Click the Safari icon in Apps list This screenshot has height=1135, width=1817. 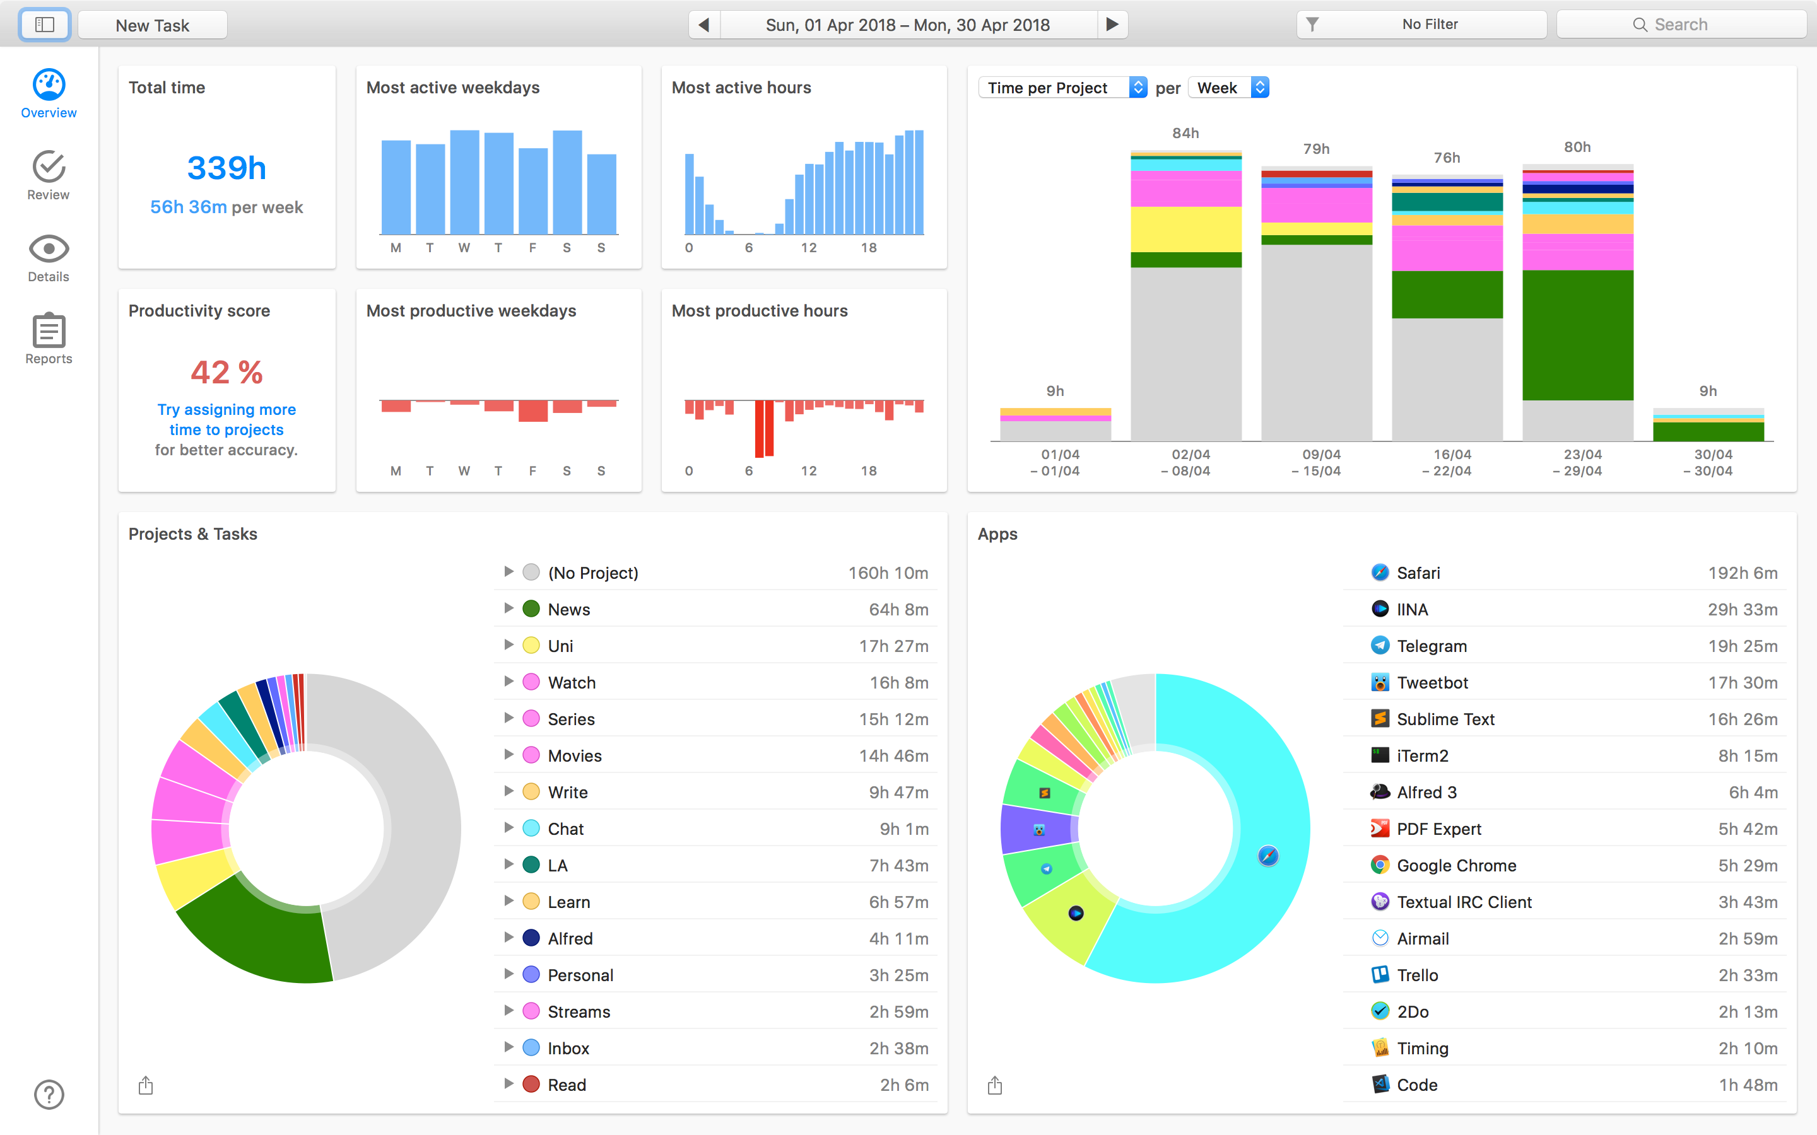click(1380, 573)
